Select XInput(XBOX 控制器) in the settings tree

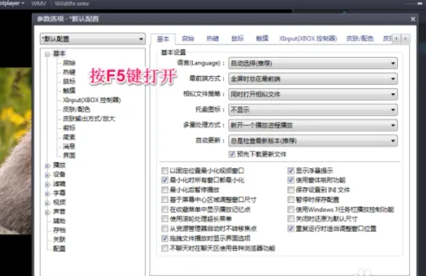[92, 100]
